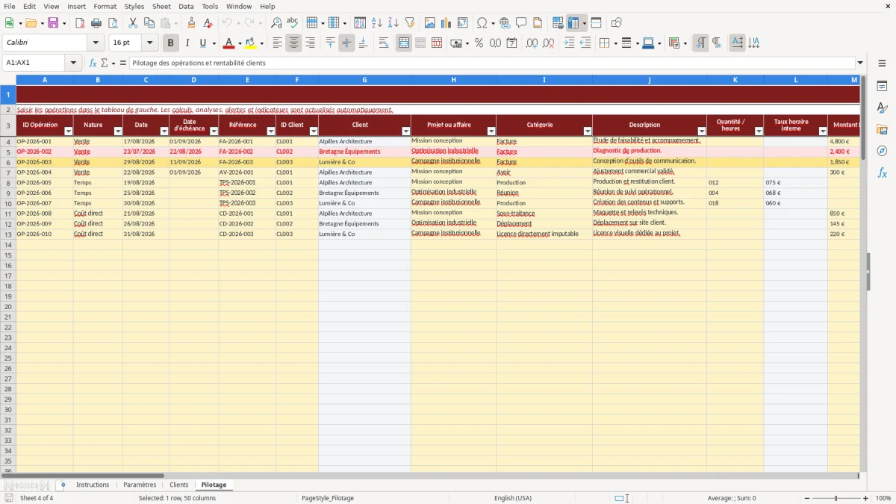Open the Nature column filter dropdown
The height and width of the screenshot is (504, 896).
point(117,131)
